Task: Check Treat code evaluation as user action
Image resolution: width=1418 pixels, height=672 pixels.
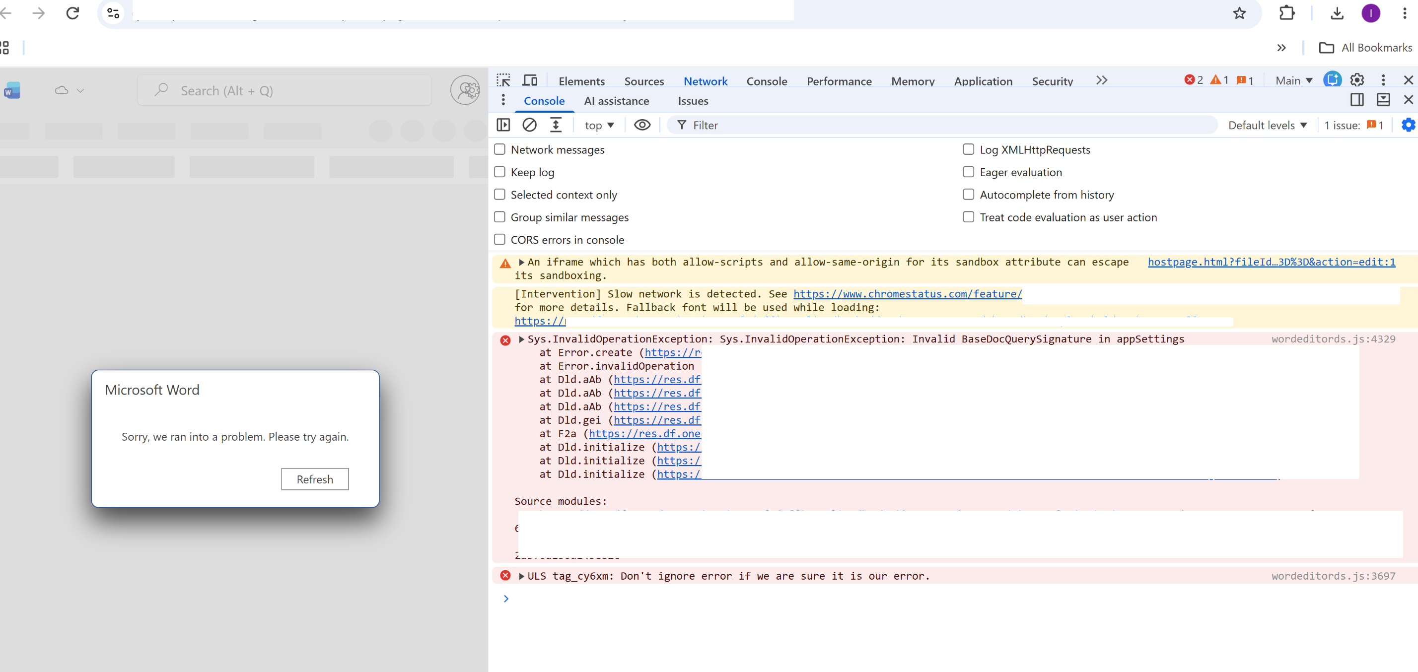Action: coord(968,217)
